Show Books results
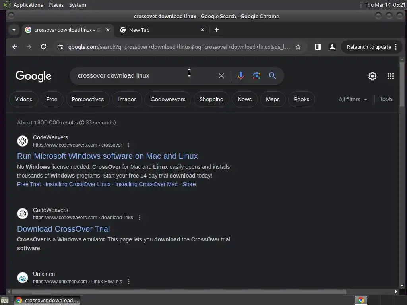The image size is (407, 305). pyautogui.click(x=301, y=100)
